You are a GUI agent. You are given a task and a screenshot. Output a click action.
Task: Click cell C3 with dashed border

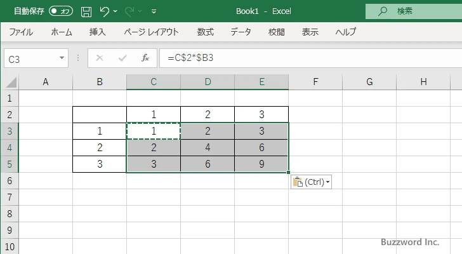point(154,131)
